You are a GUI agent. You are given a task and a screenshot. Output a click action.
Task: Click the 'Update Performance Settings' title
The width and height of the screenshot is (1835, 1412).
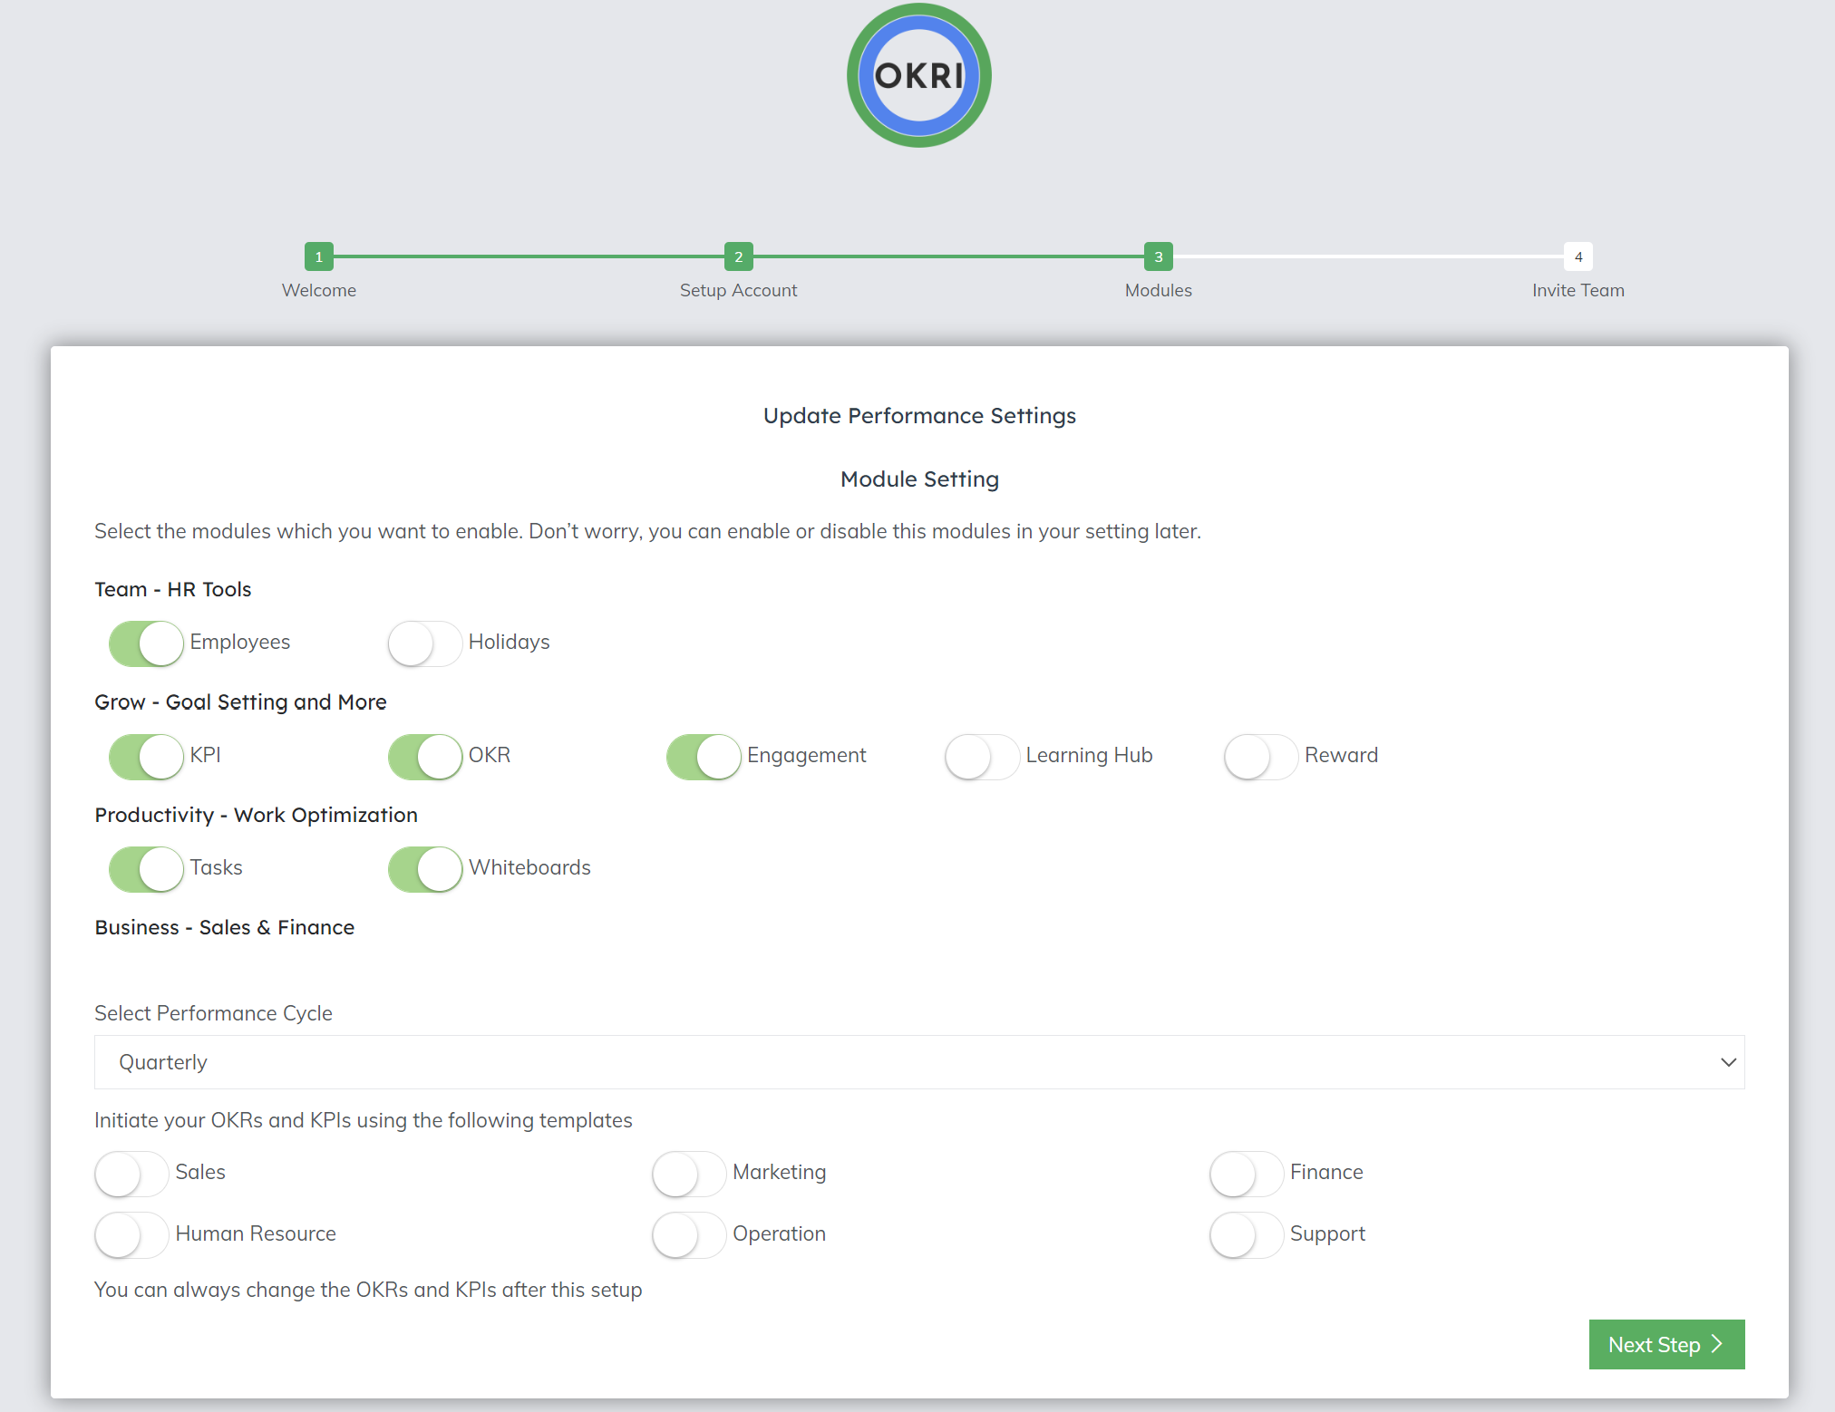click(x=919, y=416)
